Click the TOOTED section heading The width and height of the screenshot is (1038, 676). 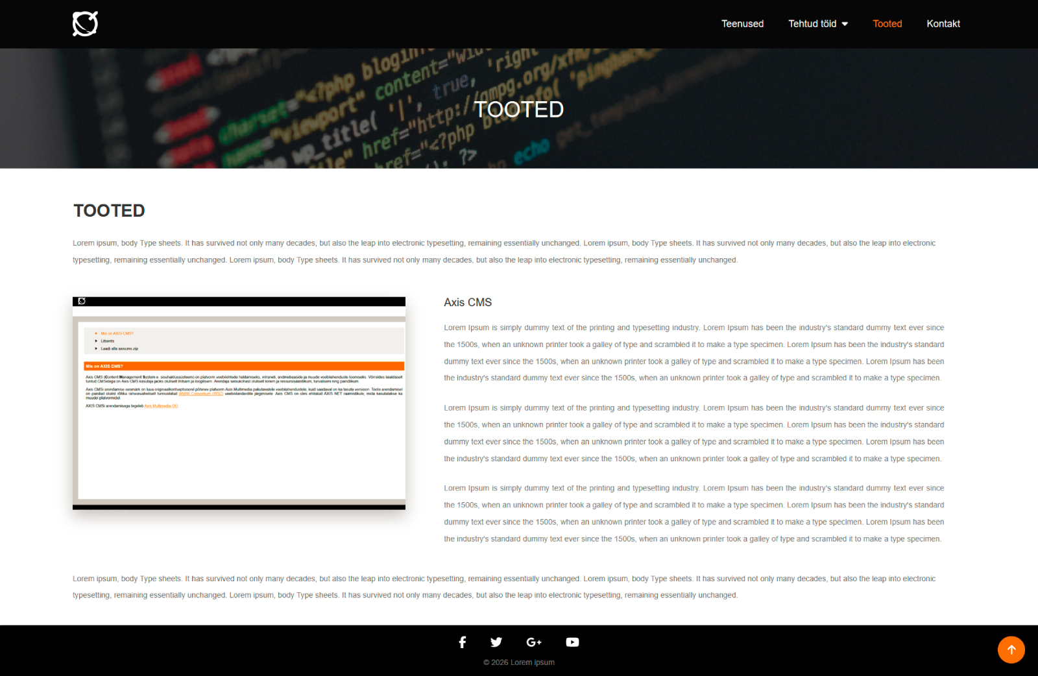coord(109,211)
